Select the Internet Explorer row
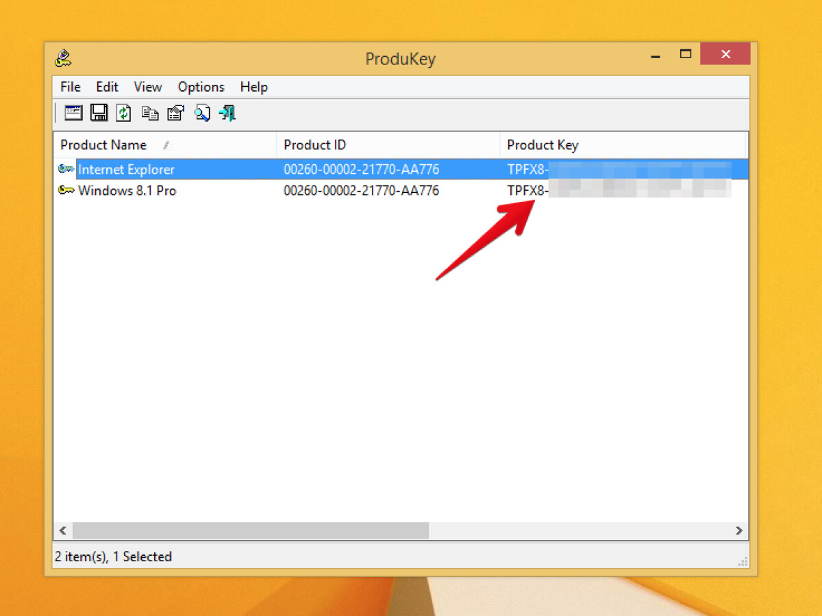Viewport: 822px width, 616px height. pyautogui.click(x=126, y=170)
